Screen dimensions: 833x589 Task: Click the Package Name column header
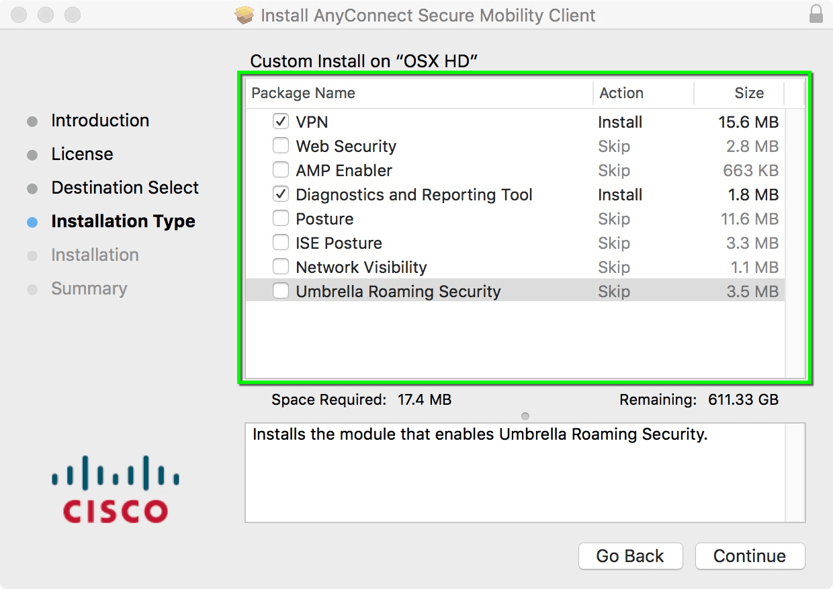pos(303,93)
